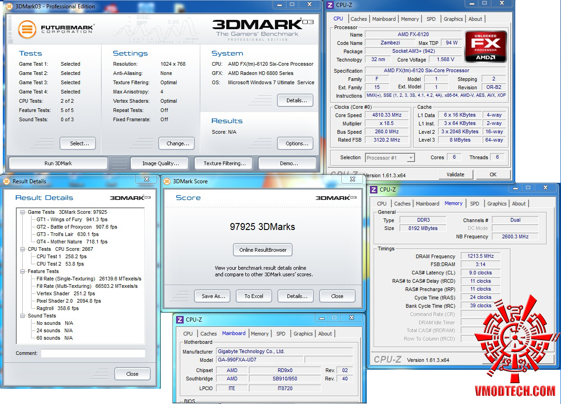Collapse the Feature Tests tree node
The width and height of the screenshot is (561, 404).
click(23, 271)
